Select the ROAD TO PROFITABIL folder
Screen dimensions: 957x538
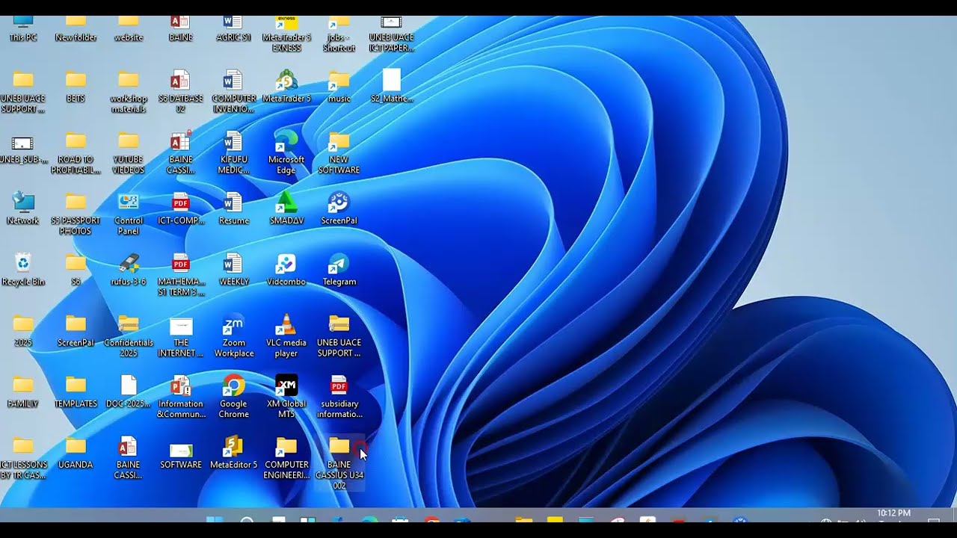pyautogui.click(x=76, y=153)
